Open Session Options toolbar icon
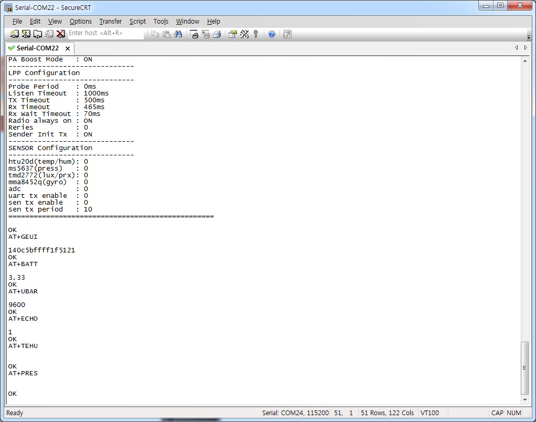Image resolution: width=536 pixels, height=422 pixels. pyautogui.click(x=232, y=34)
